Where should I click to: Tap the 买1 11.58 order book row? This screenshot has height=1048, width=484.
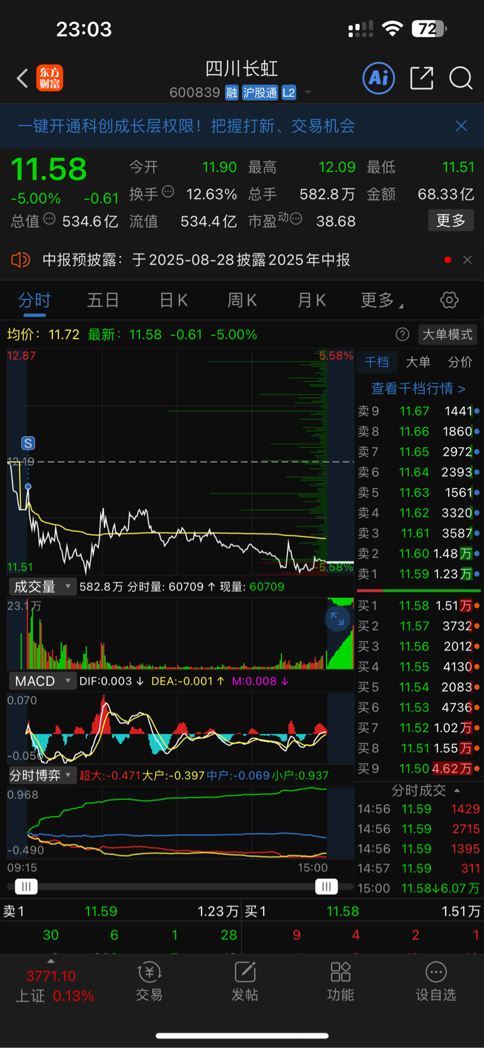tap(418, 606)
